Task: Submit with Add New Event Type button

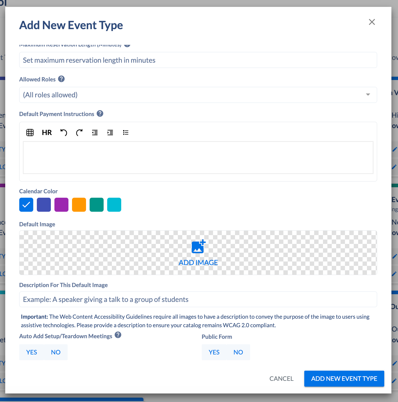Action: point(344,379)
